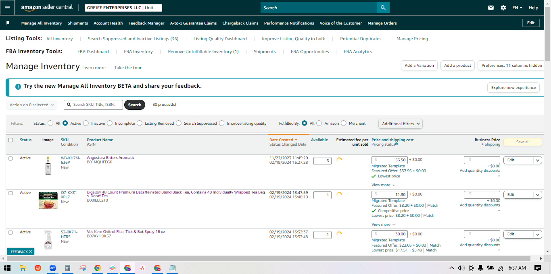Click the battery tray icon
Viewport: 551px width, 274px height.
pos(490,268)
